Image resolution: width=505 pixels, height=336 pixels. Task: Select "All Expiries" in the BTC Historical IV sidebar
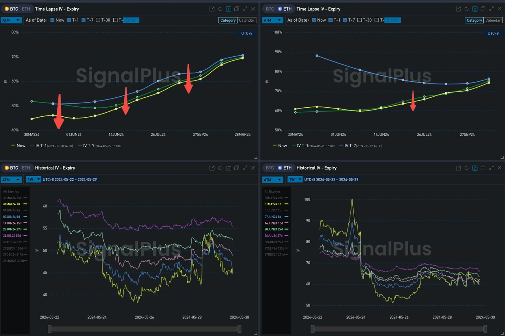point(11,191)
